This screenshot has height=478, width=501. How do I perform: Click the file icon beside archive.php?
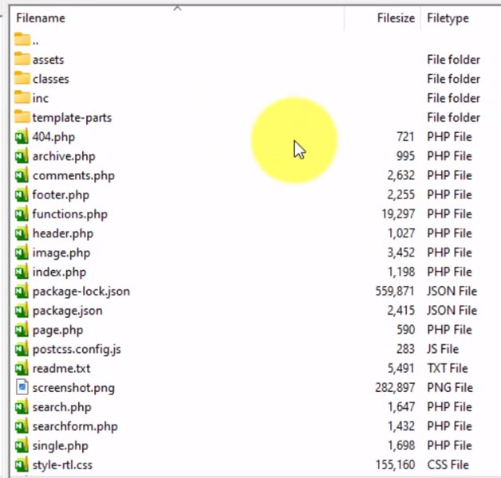click(22, 156)
